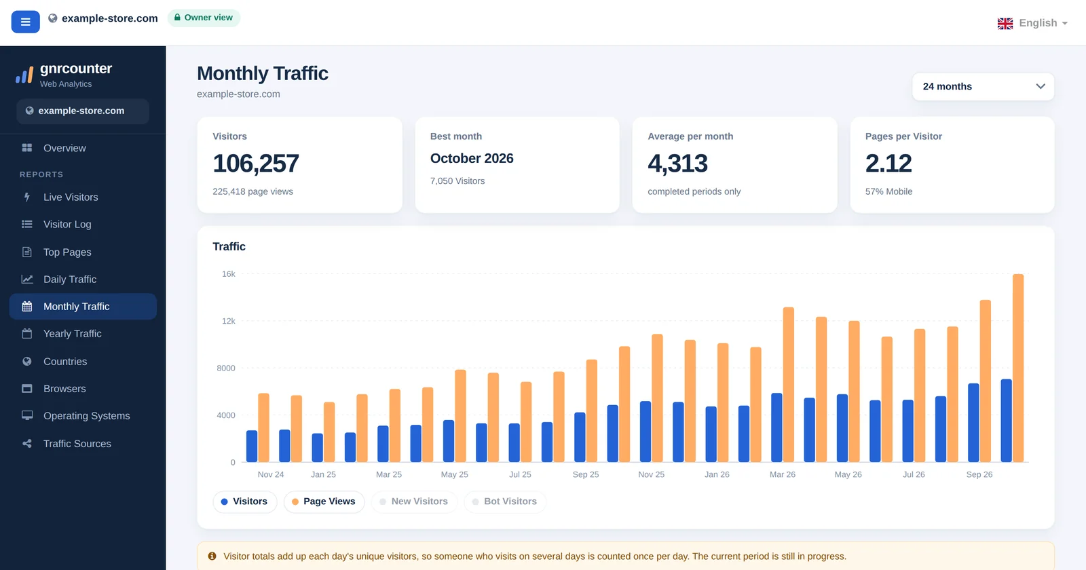Enable the New Visitors series

(x=413, y=501)
